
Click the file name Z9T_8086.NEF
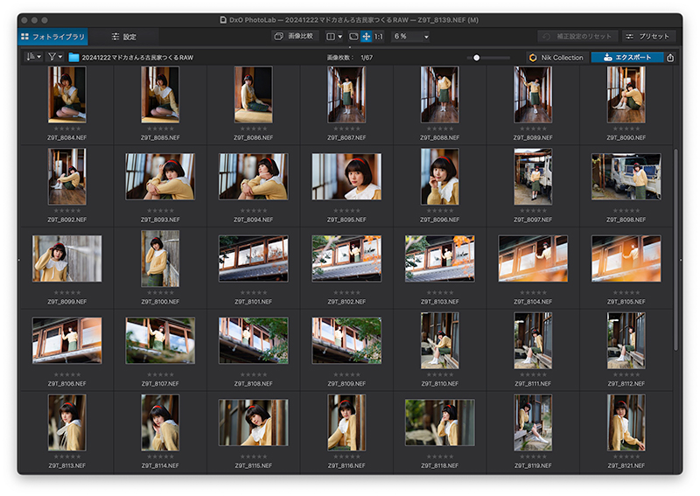click(x=253, y=137)
